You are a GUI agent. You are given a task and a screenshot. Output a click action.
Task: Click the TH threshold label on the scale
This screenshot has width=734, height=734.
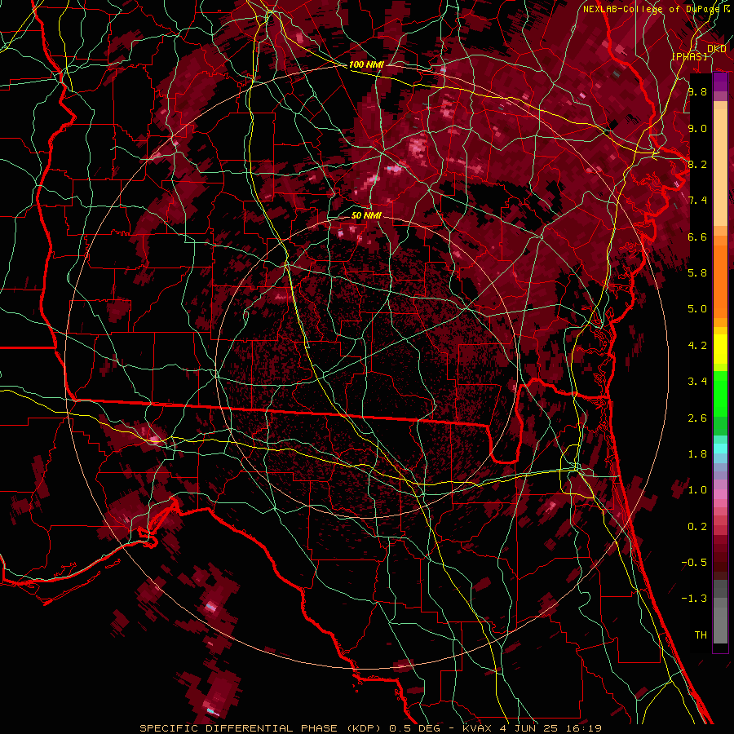(x=701, y=635)
